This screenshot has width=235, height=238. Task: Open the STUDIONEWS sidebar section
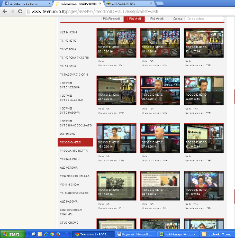point(69,223)
